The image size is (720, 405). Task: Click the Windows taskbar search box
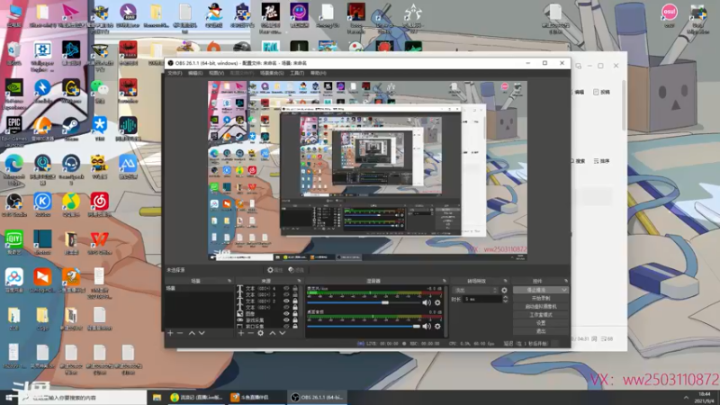point(84,398)
